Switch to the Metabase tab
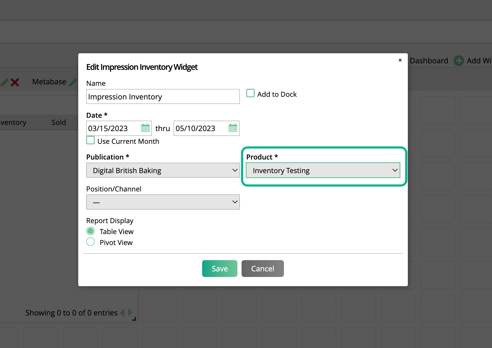Image resolution: width=492 pixels, height=348 pixels. point(49,82)
